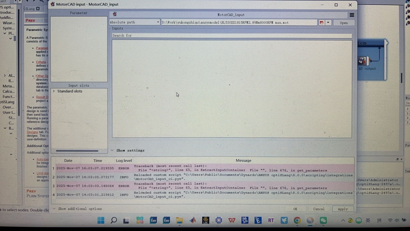Open File Explorer from the taskbar

point(179,220)
